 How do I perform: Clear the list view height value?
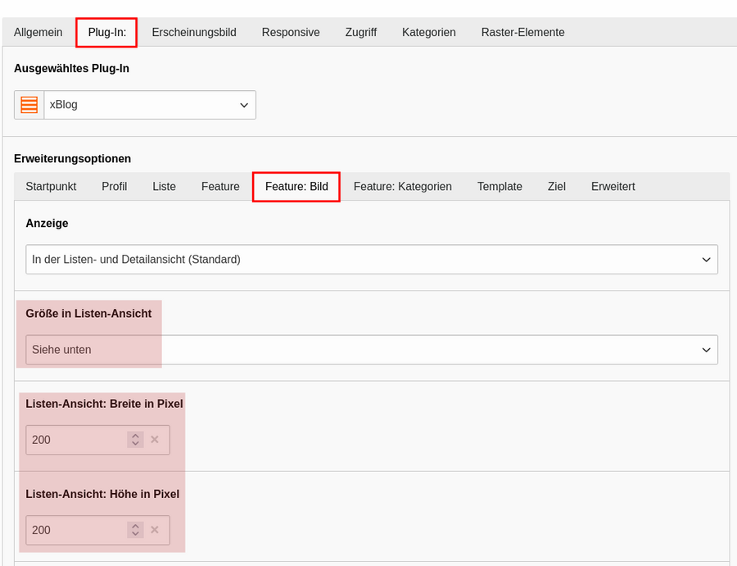click(155, 530)
